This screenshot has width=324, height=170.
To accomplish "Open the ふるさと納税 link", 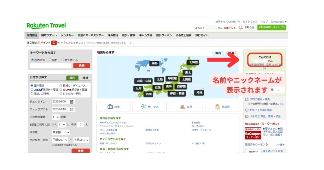I will pos(184,35).
